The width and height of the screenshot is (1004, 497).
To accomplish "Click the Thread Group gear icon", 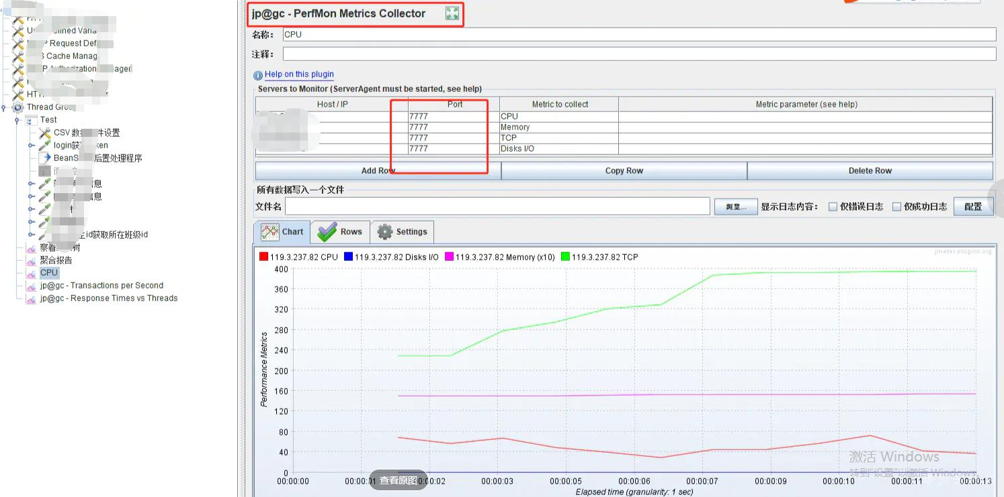I will (18, 107).
